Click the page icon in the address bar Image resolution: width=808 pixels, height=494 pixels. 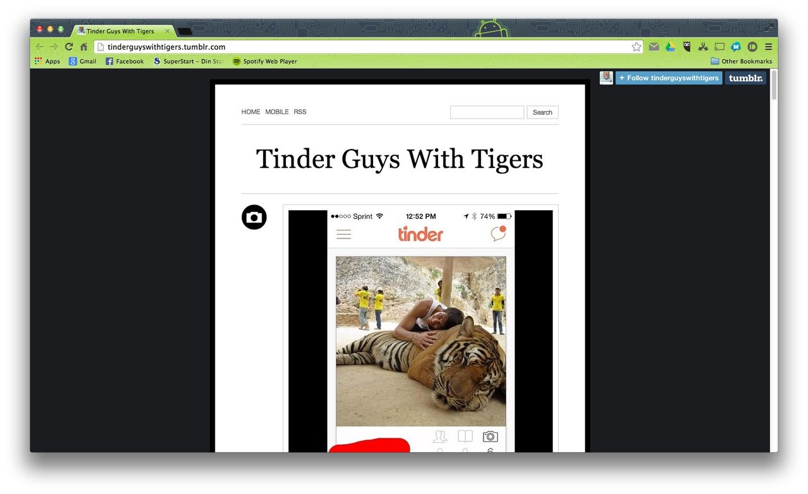pyautogui.click(x=100, y=47)
